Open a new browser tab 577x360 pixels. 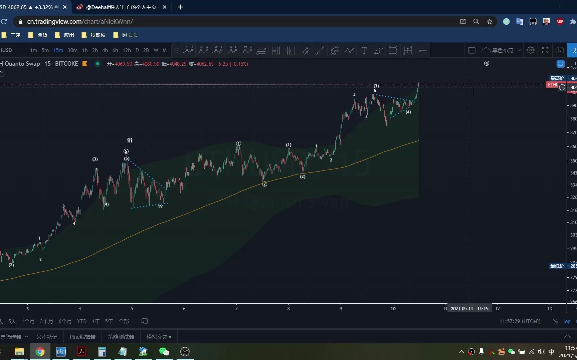tap(180, 7)
